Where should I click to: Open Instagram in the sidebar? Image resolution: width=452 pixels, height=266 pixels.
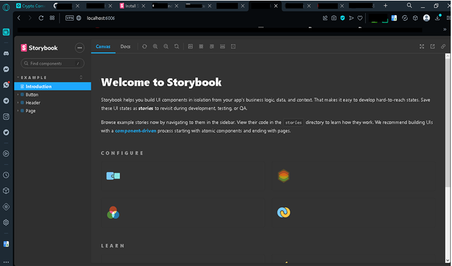click(x=6, y=116)
